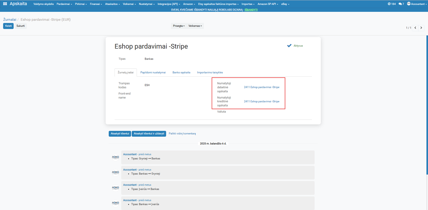428x210 pixels.
Task: Open the apps grid menu icon
Action: pyautogui.click(x=5, y=4)
